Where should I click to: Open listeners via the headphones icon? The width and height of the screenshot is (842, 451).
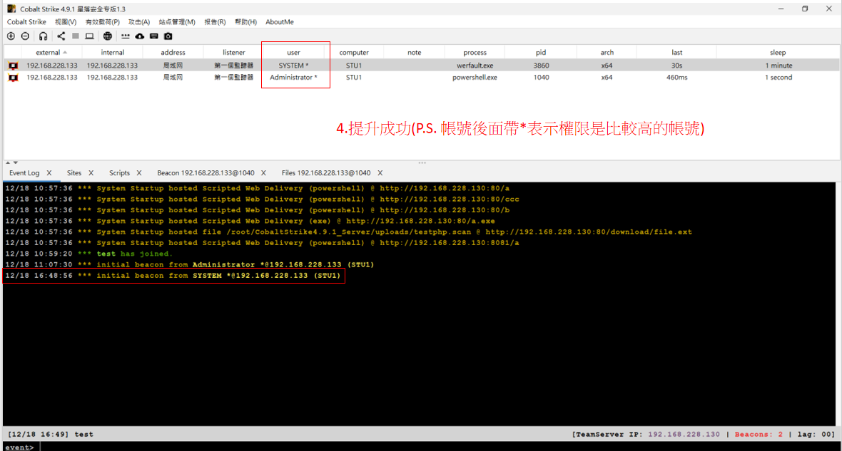[x=43, y=36]
